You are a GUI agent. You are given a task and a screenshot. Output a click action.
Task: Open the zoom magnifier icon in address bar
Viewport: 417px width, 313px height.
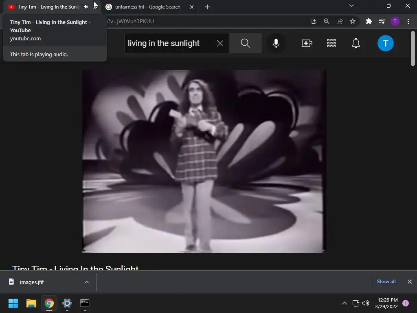(x=327, y=21)
